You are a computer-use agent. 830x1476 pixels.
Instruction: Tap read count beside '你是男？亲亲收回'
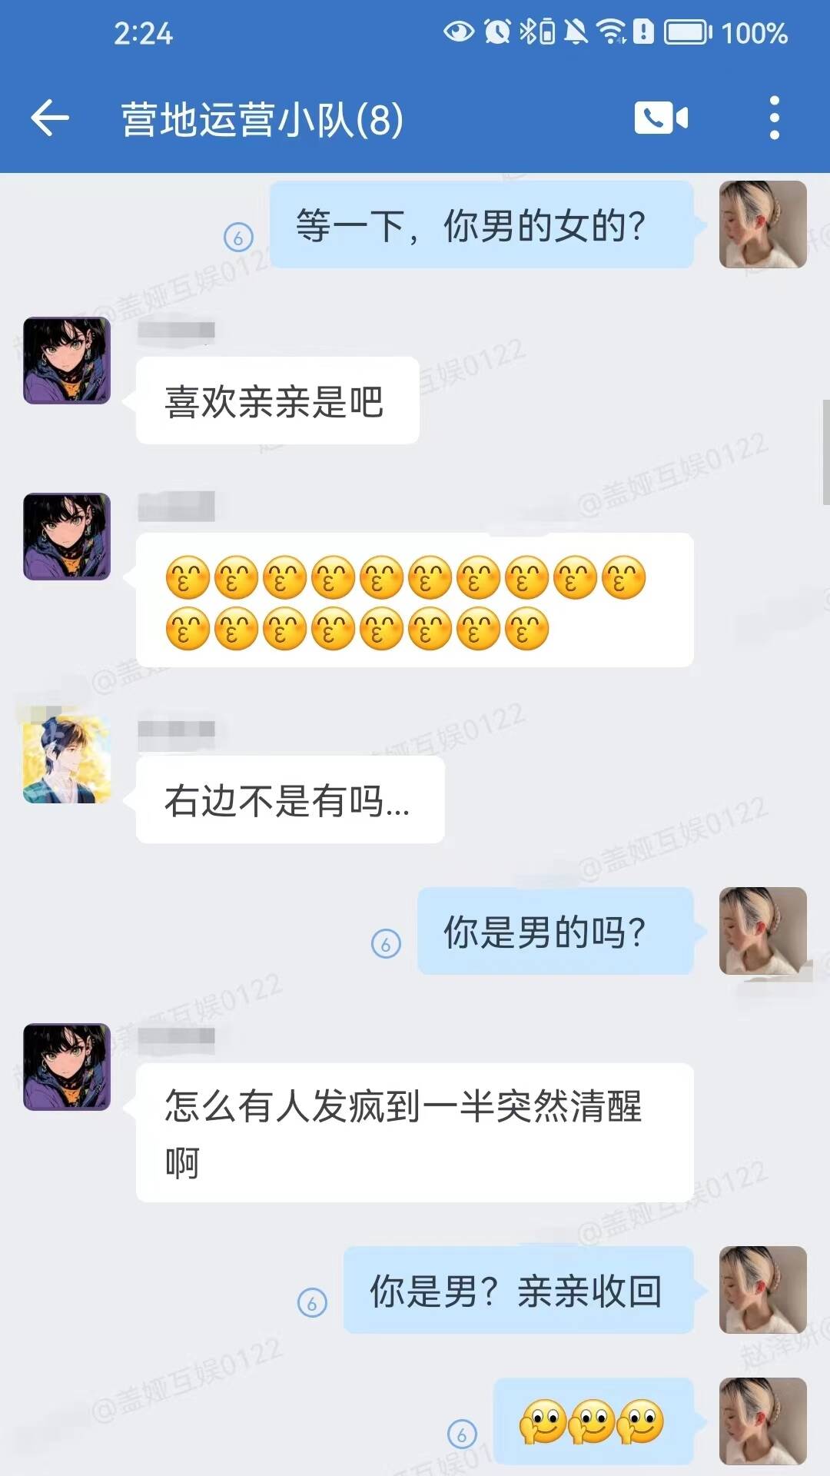tap(312, 1302)
